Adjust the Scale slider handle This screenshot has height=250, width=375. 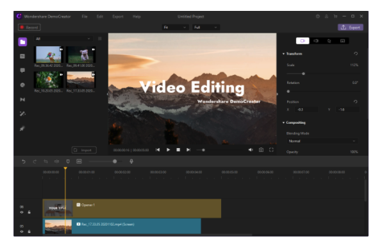[303, 74]
